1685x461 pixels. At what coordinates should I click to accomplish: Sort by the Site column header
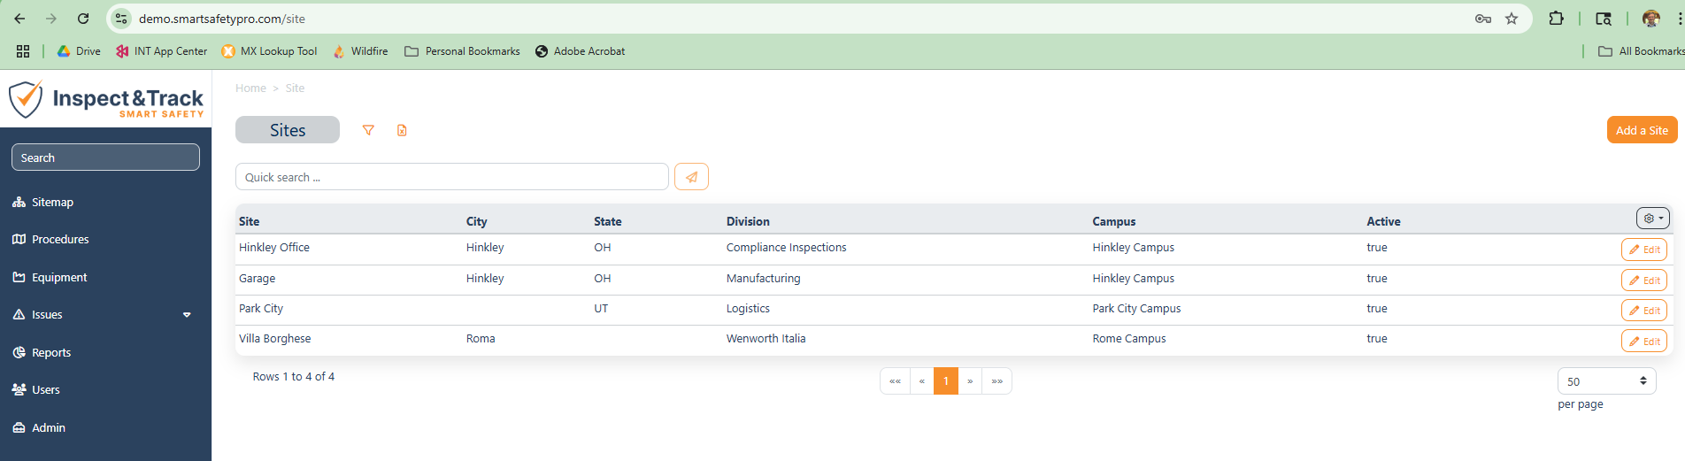click(x=249, y=222)
